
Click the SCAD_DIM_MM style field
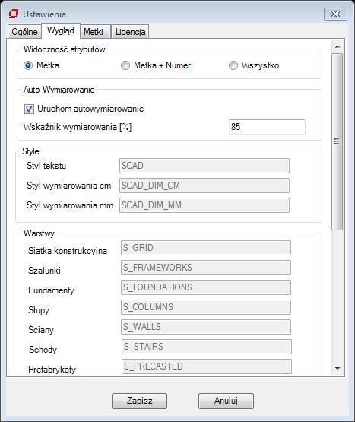click(x=204, y=205)
